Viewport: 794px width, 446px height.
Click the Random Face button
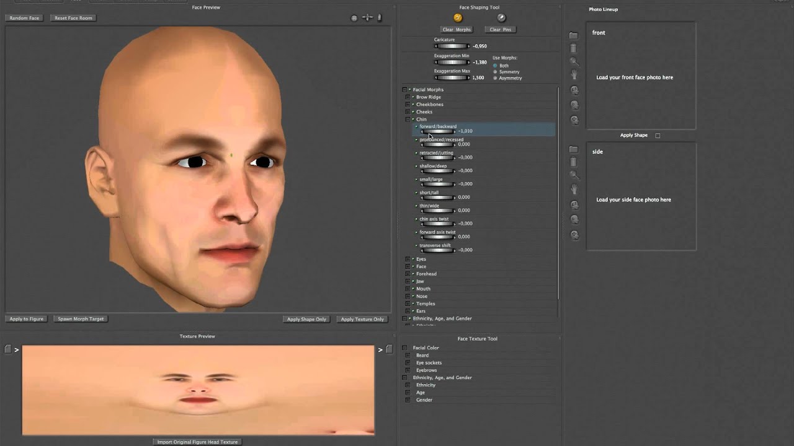pos(24,18)
